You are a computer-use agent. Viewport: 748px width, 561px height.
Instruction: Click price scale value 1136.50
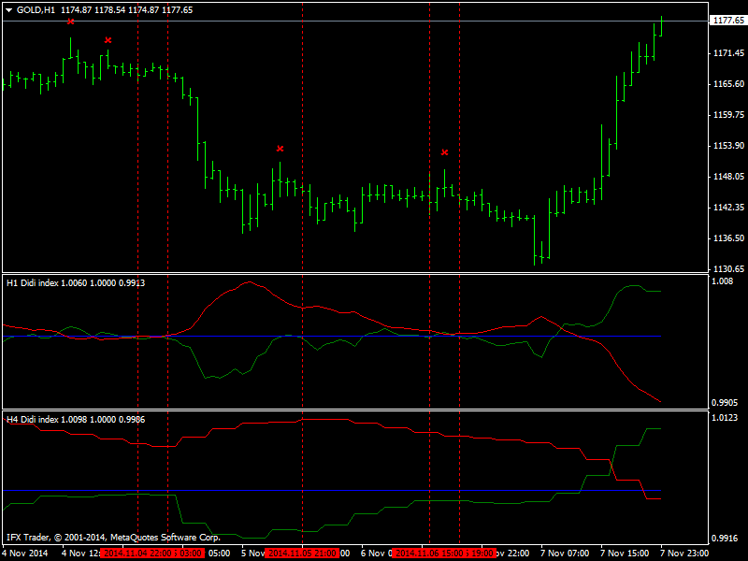coord(728,238)
